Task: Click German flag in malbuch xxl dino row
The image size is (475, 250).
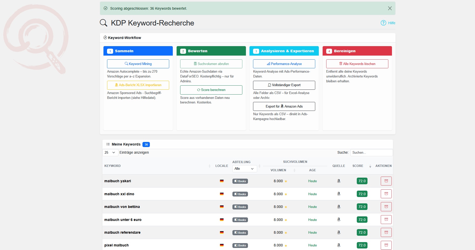Action: click(x=222, y=194)
